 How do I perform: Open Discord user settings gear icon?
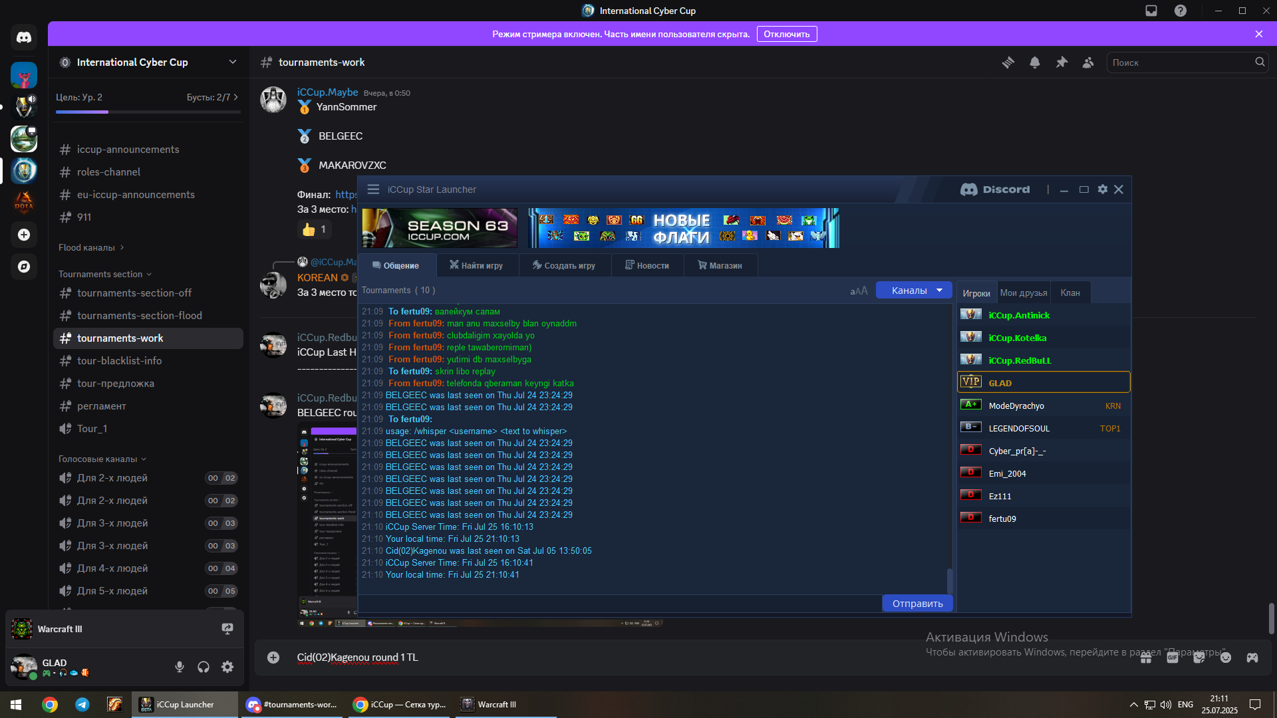tap(227, 667)
